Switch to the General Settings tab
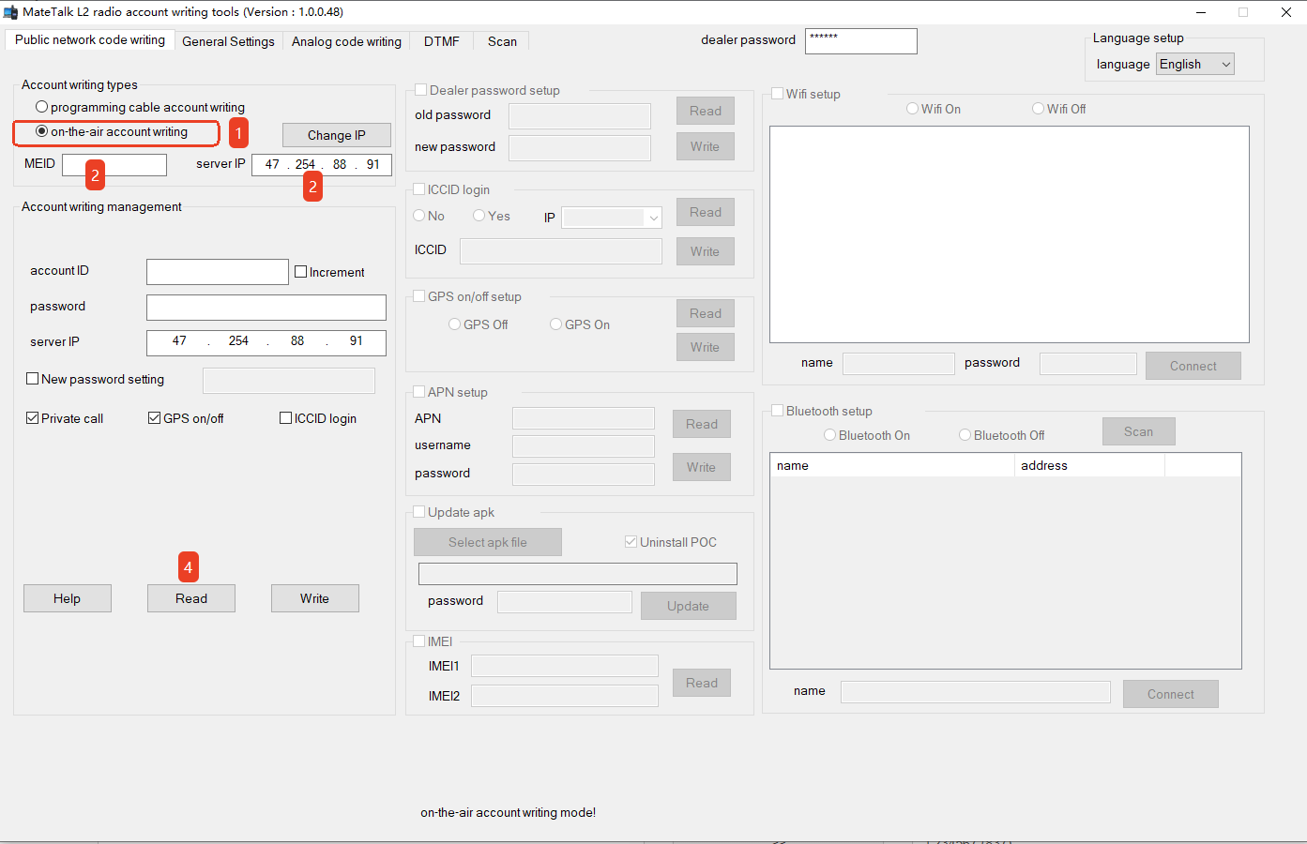1307x844 pixels. click(228, 41)
